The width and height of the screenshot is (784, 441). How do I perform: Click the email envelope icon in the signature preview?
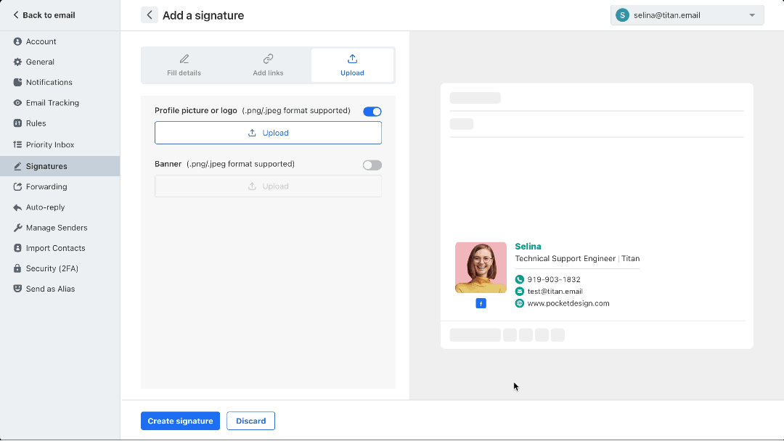tap(519, 292)
